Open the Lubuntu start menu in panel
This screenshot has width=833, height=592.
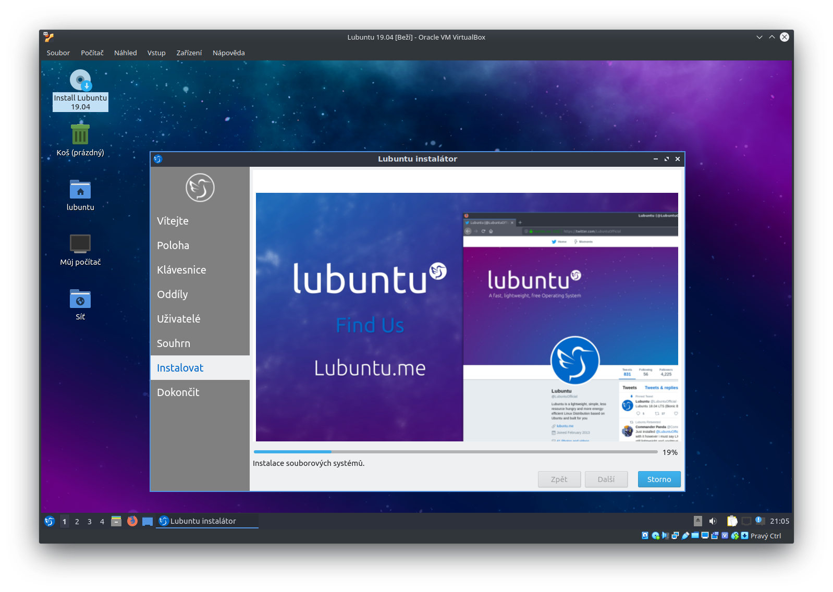[50, 521]
